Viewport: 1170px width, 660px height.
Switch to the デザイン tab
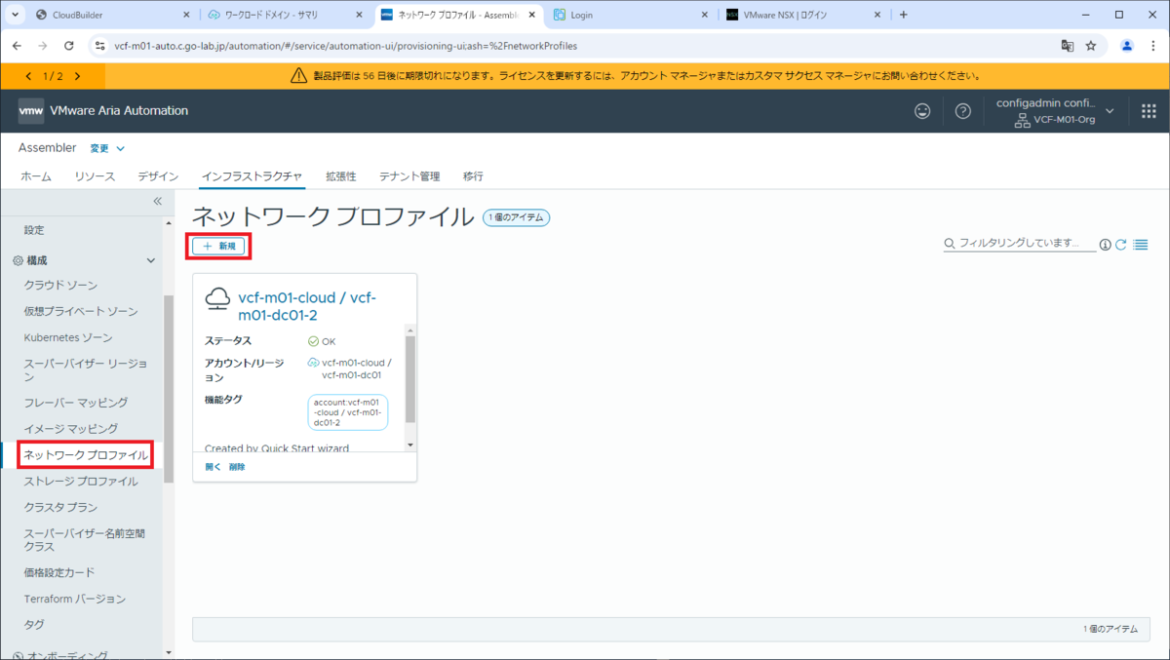(x=158, y=176)
